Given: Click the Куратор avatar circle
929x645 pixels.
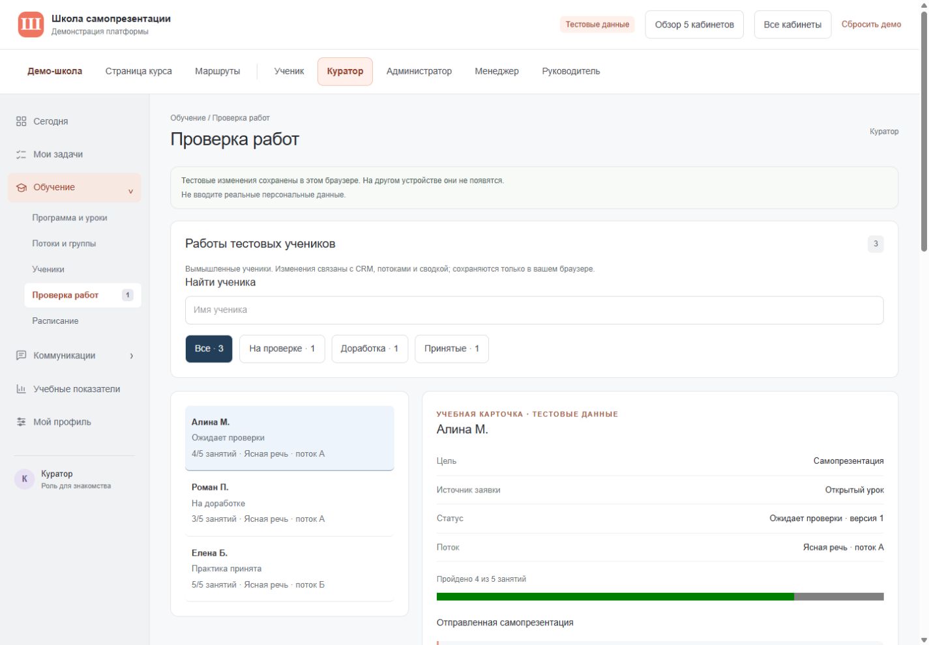Looking at the screenshot, I should coord(24,479).
